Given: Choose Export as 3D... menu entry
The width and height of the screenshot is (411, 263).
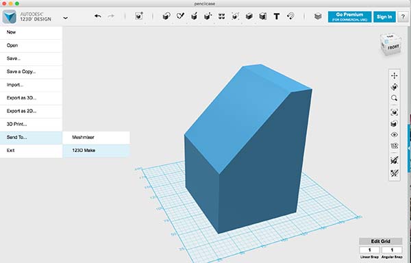Looking at the screenshot, I should (31, 98).
